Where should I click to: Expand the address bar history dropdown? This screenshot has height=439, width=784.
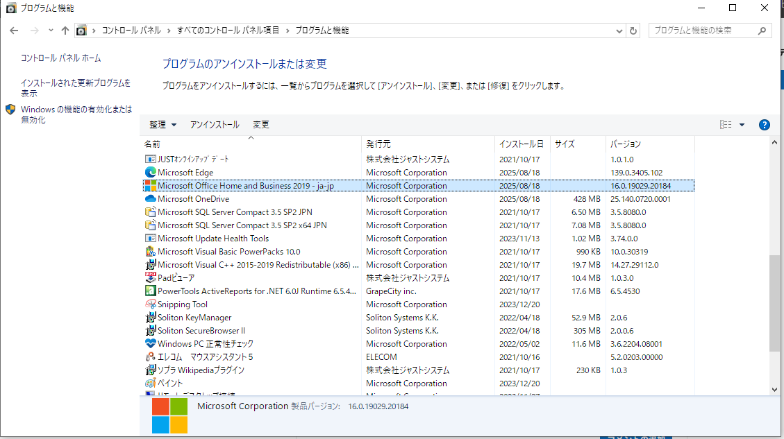tap(619, 31)
